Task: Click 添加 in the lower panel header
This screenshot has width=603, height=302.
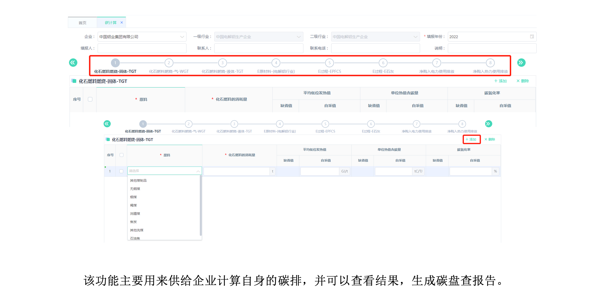Action: coord(471,139)
